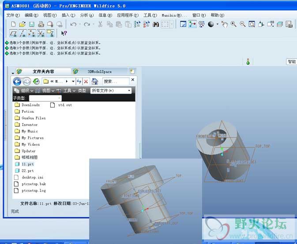Select the Downloads folder
This screenshot has height=244, width=297.
27,105
